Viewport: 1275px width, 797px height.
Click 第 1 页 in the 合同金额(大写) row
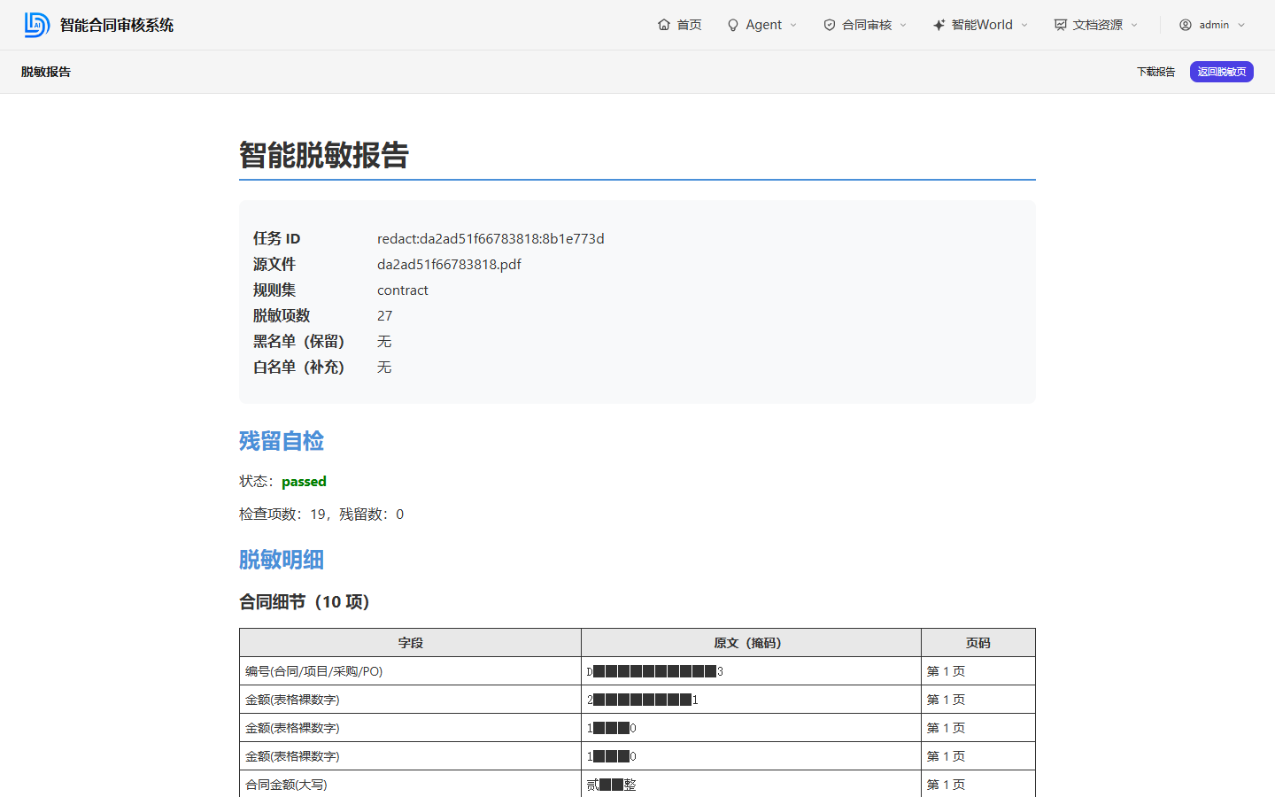click(946, 785)
